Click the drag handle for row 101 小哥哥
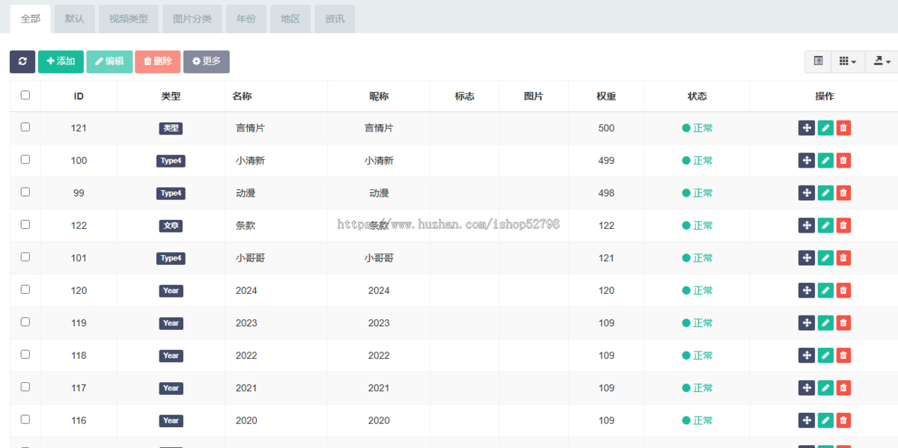The width and height of the screenshot is (898, 448). tap(807, 258)
